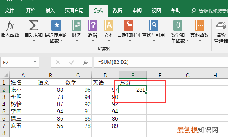Viewport: 228px width, 137px height.
Task: Select column H header
Action: coord(215,75)
